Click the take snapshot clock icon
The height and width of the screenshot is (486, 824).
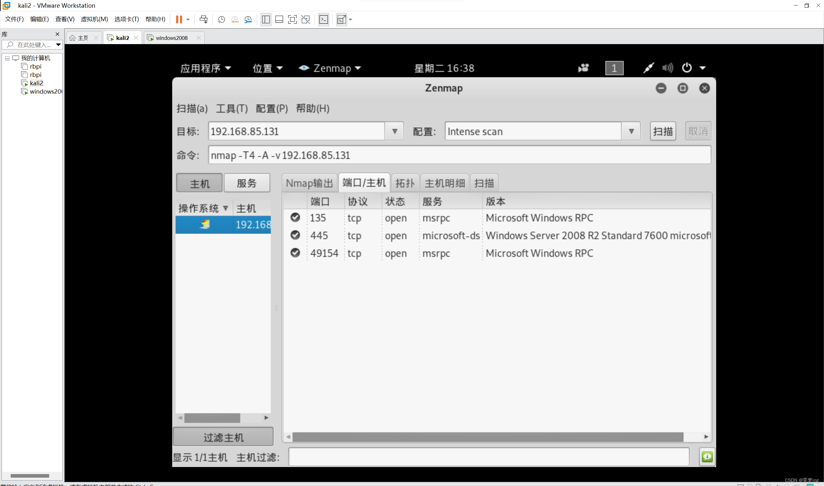pos(221,20)
